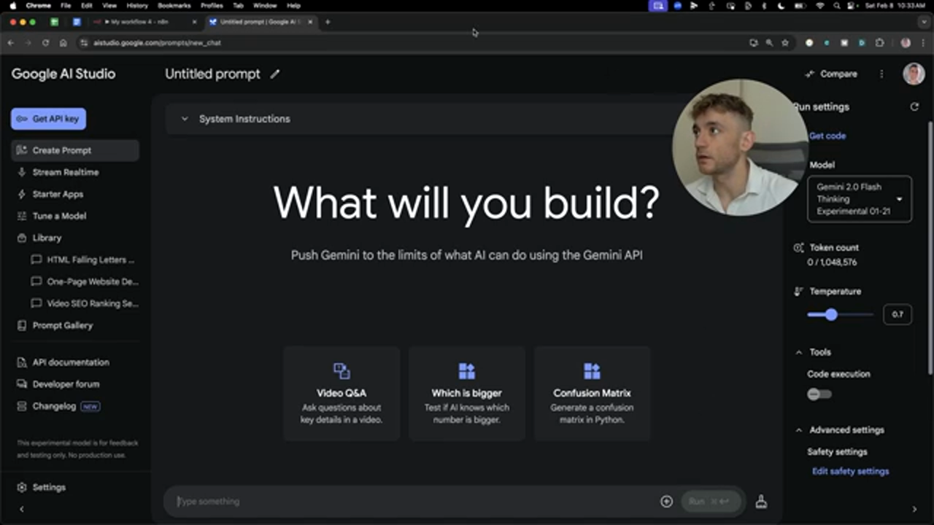Collapse the Tools section

(799, 352)
